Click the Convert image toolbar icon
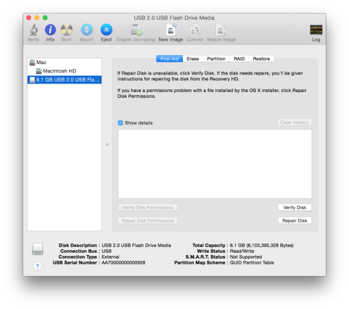 point(195,30)
